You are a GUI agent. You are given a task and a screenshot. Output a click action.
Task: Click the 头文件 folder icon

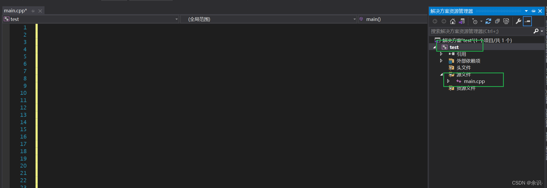(x=451, y=68)
